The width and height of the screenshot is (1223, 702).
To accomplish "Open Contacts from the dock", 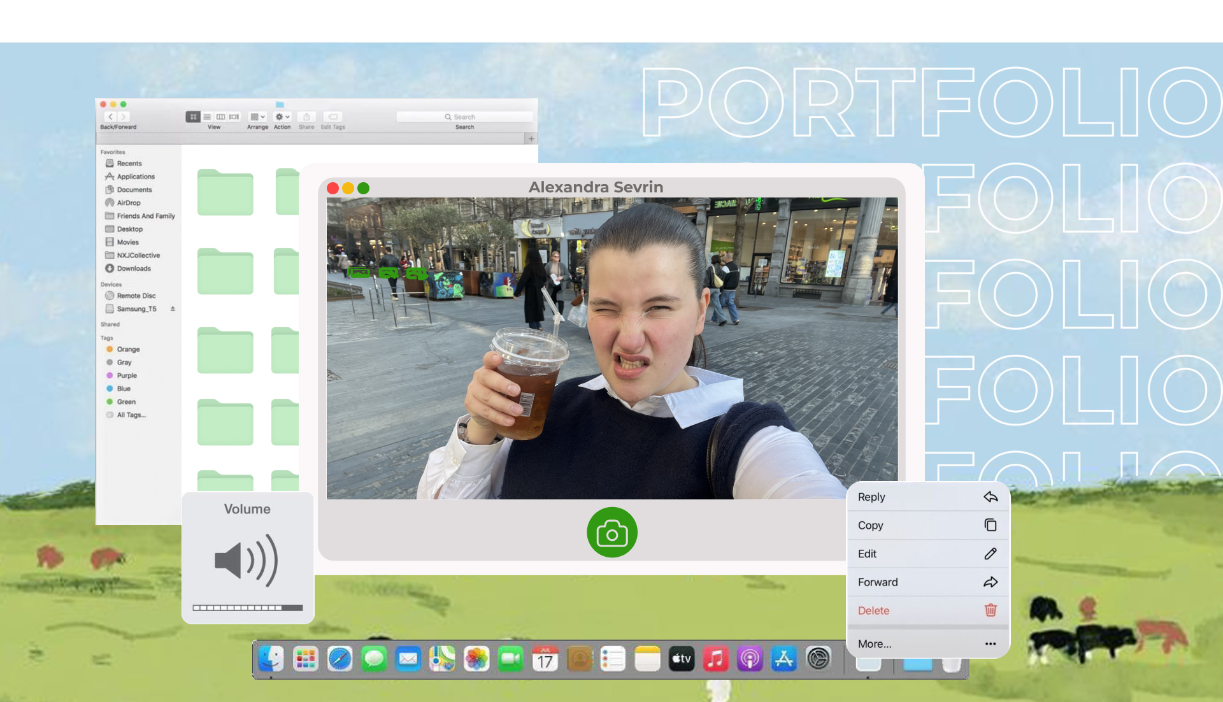I will [x=579, y=659].
